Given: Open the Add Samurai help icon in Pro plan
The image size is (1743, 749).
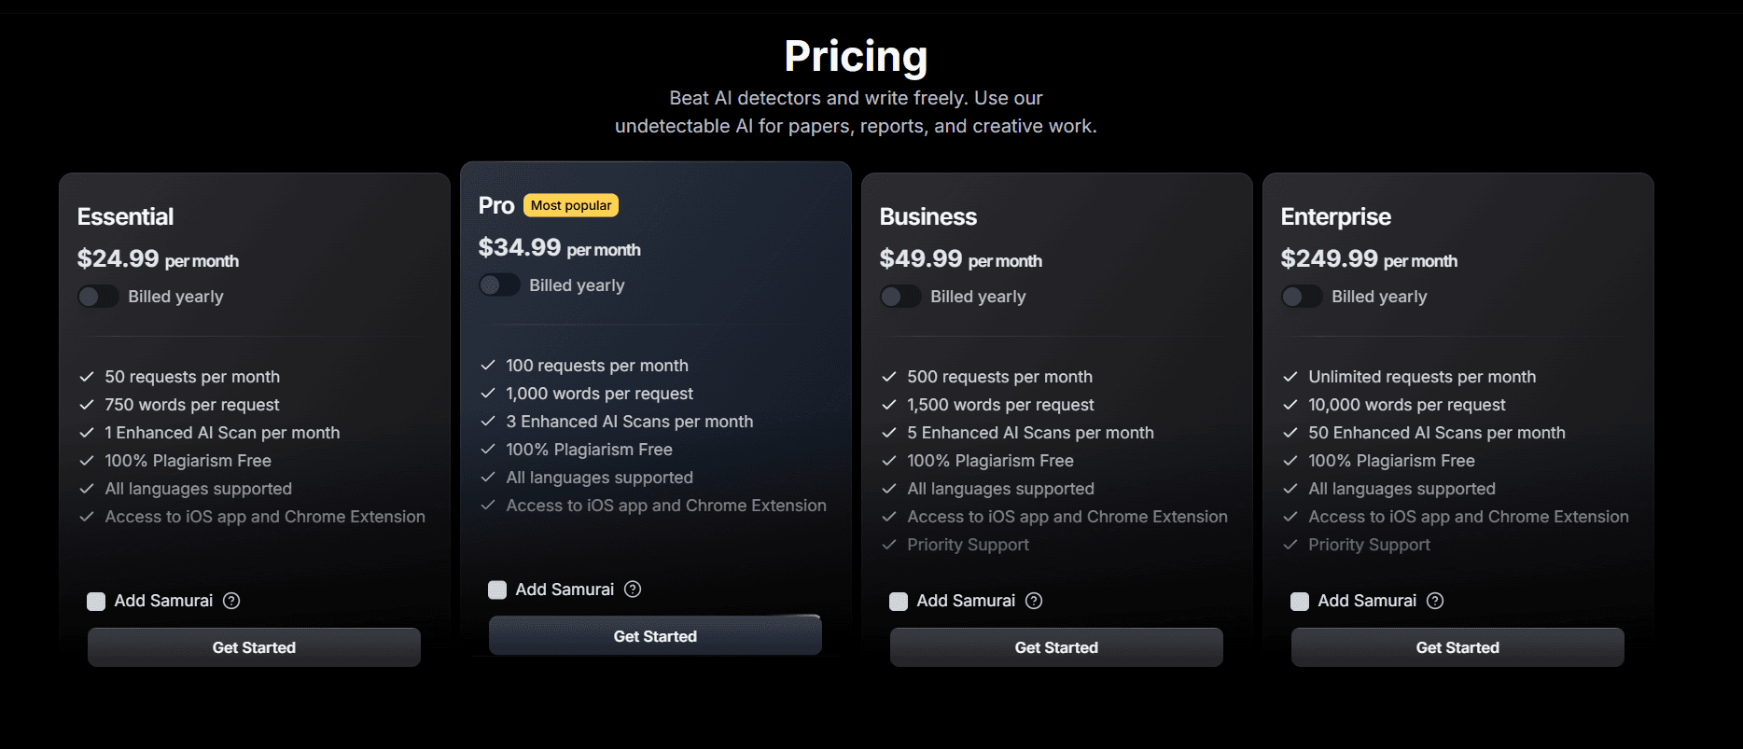Looking at the screenshot, I should coord(633,589).
